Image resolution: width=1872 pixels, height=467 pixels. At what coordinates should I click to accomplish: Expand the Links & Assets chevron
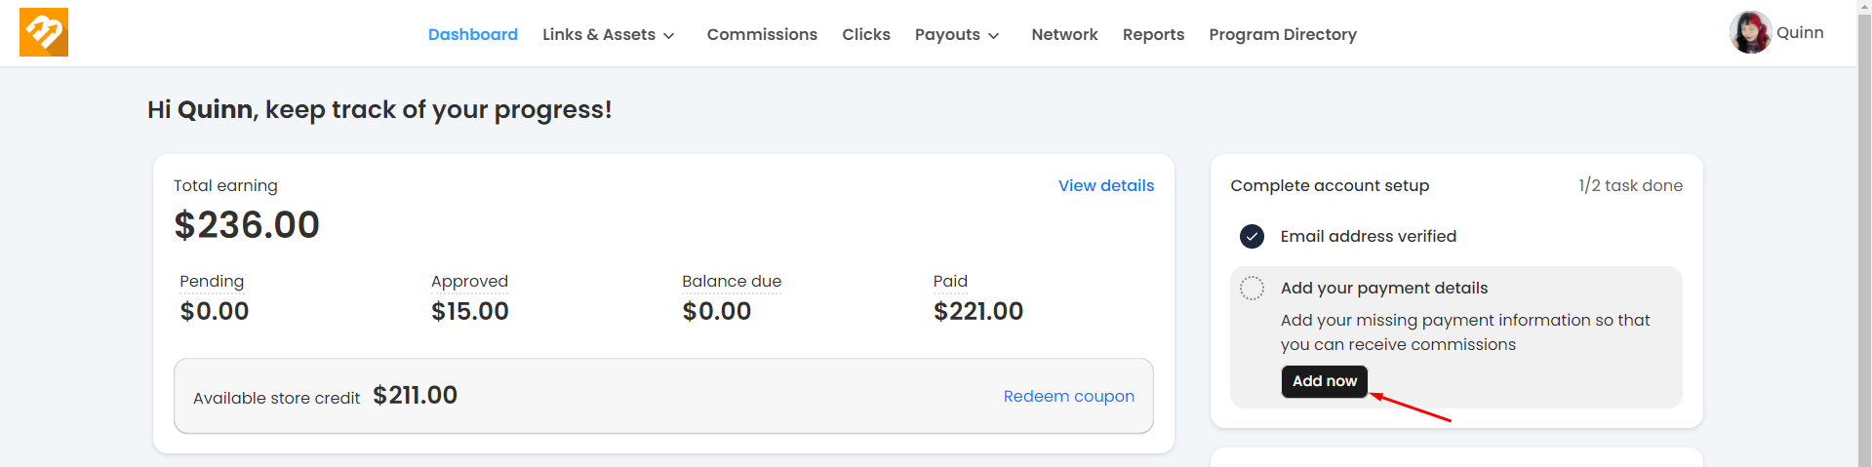click(x=669, y=35)
